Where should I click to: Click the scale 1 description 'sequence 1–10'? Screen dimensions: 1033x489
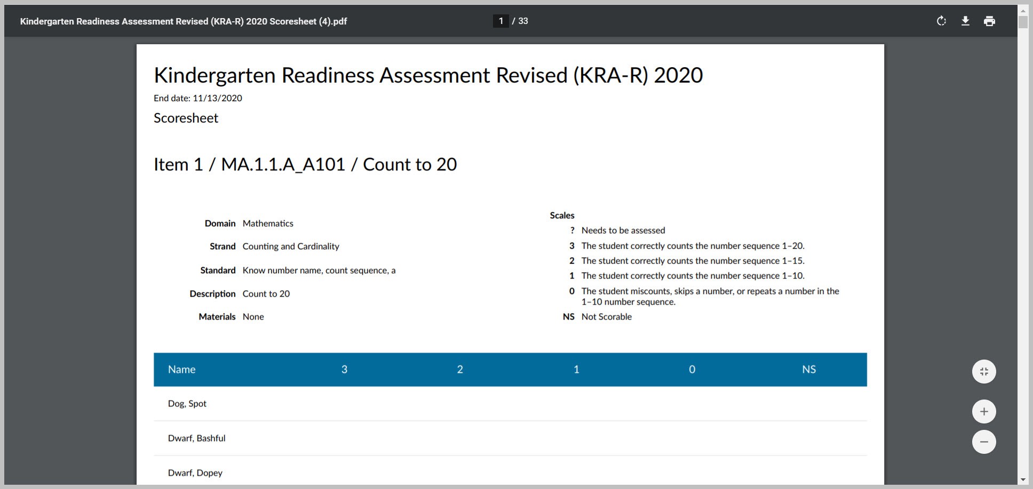pos(693,275)
